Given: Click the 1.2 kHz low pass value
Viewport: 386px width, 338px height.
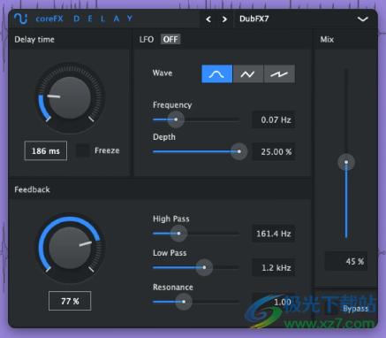Looking at the screenshot, I should (274, 267).
